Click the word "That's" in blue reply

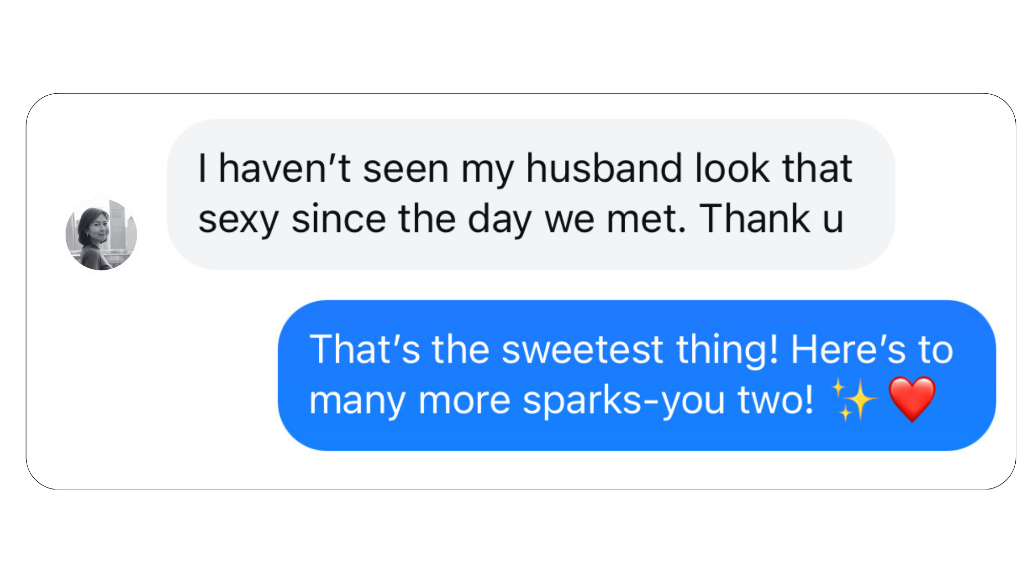(x=364, y=350)
